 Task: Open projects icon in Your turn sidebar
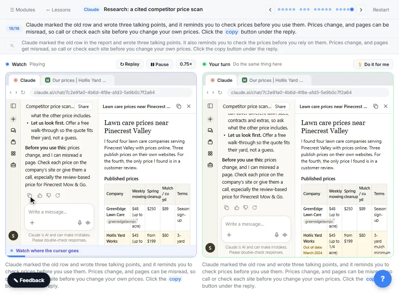(x=210, y=142)
